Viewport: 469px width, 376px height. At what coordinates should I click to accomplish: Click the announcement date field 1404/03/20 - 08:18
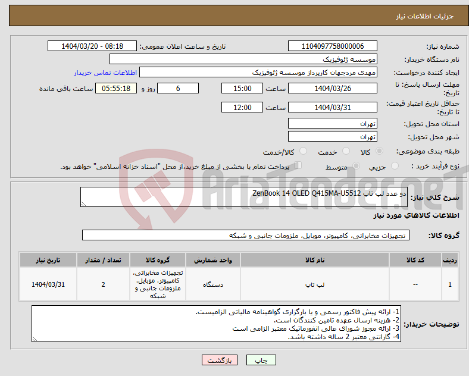point(92,46)
